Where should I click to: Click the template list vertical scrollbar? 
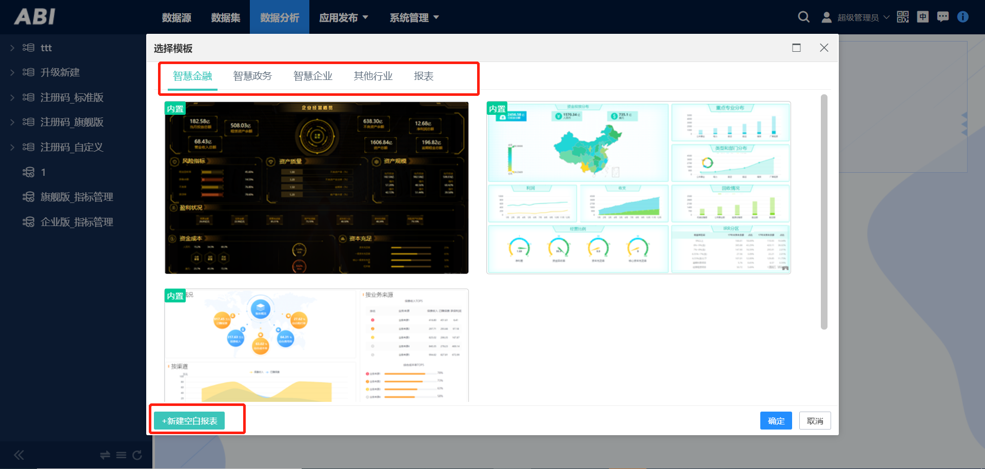[824, 211]
